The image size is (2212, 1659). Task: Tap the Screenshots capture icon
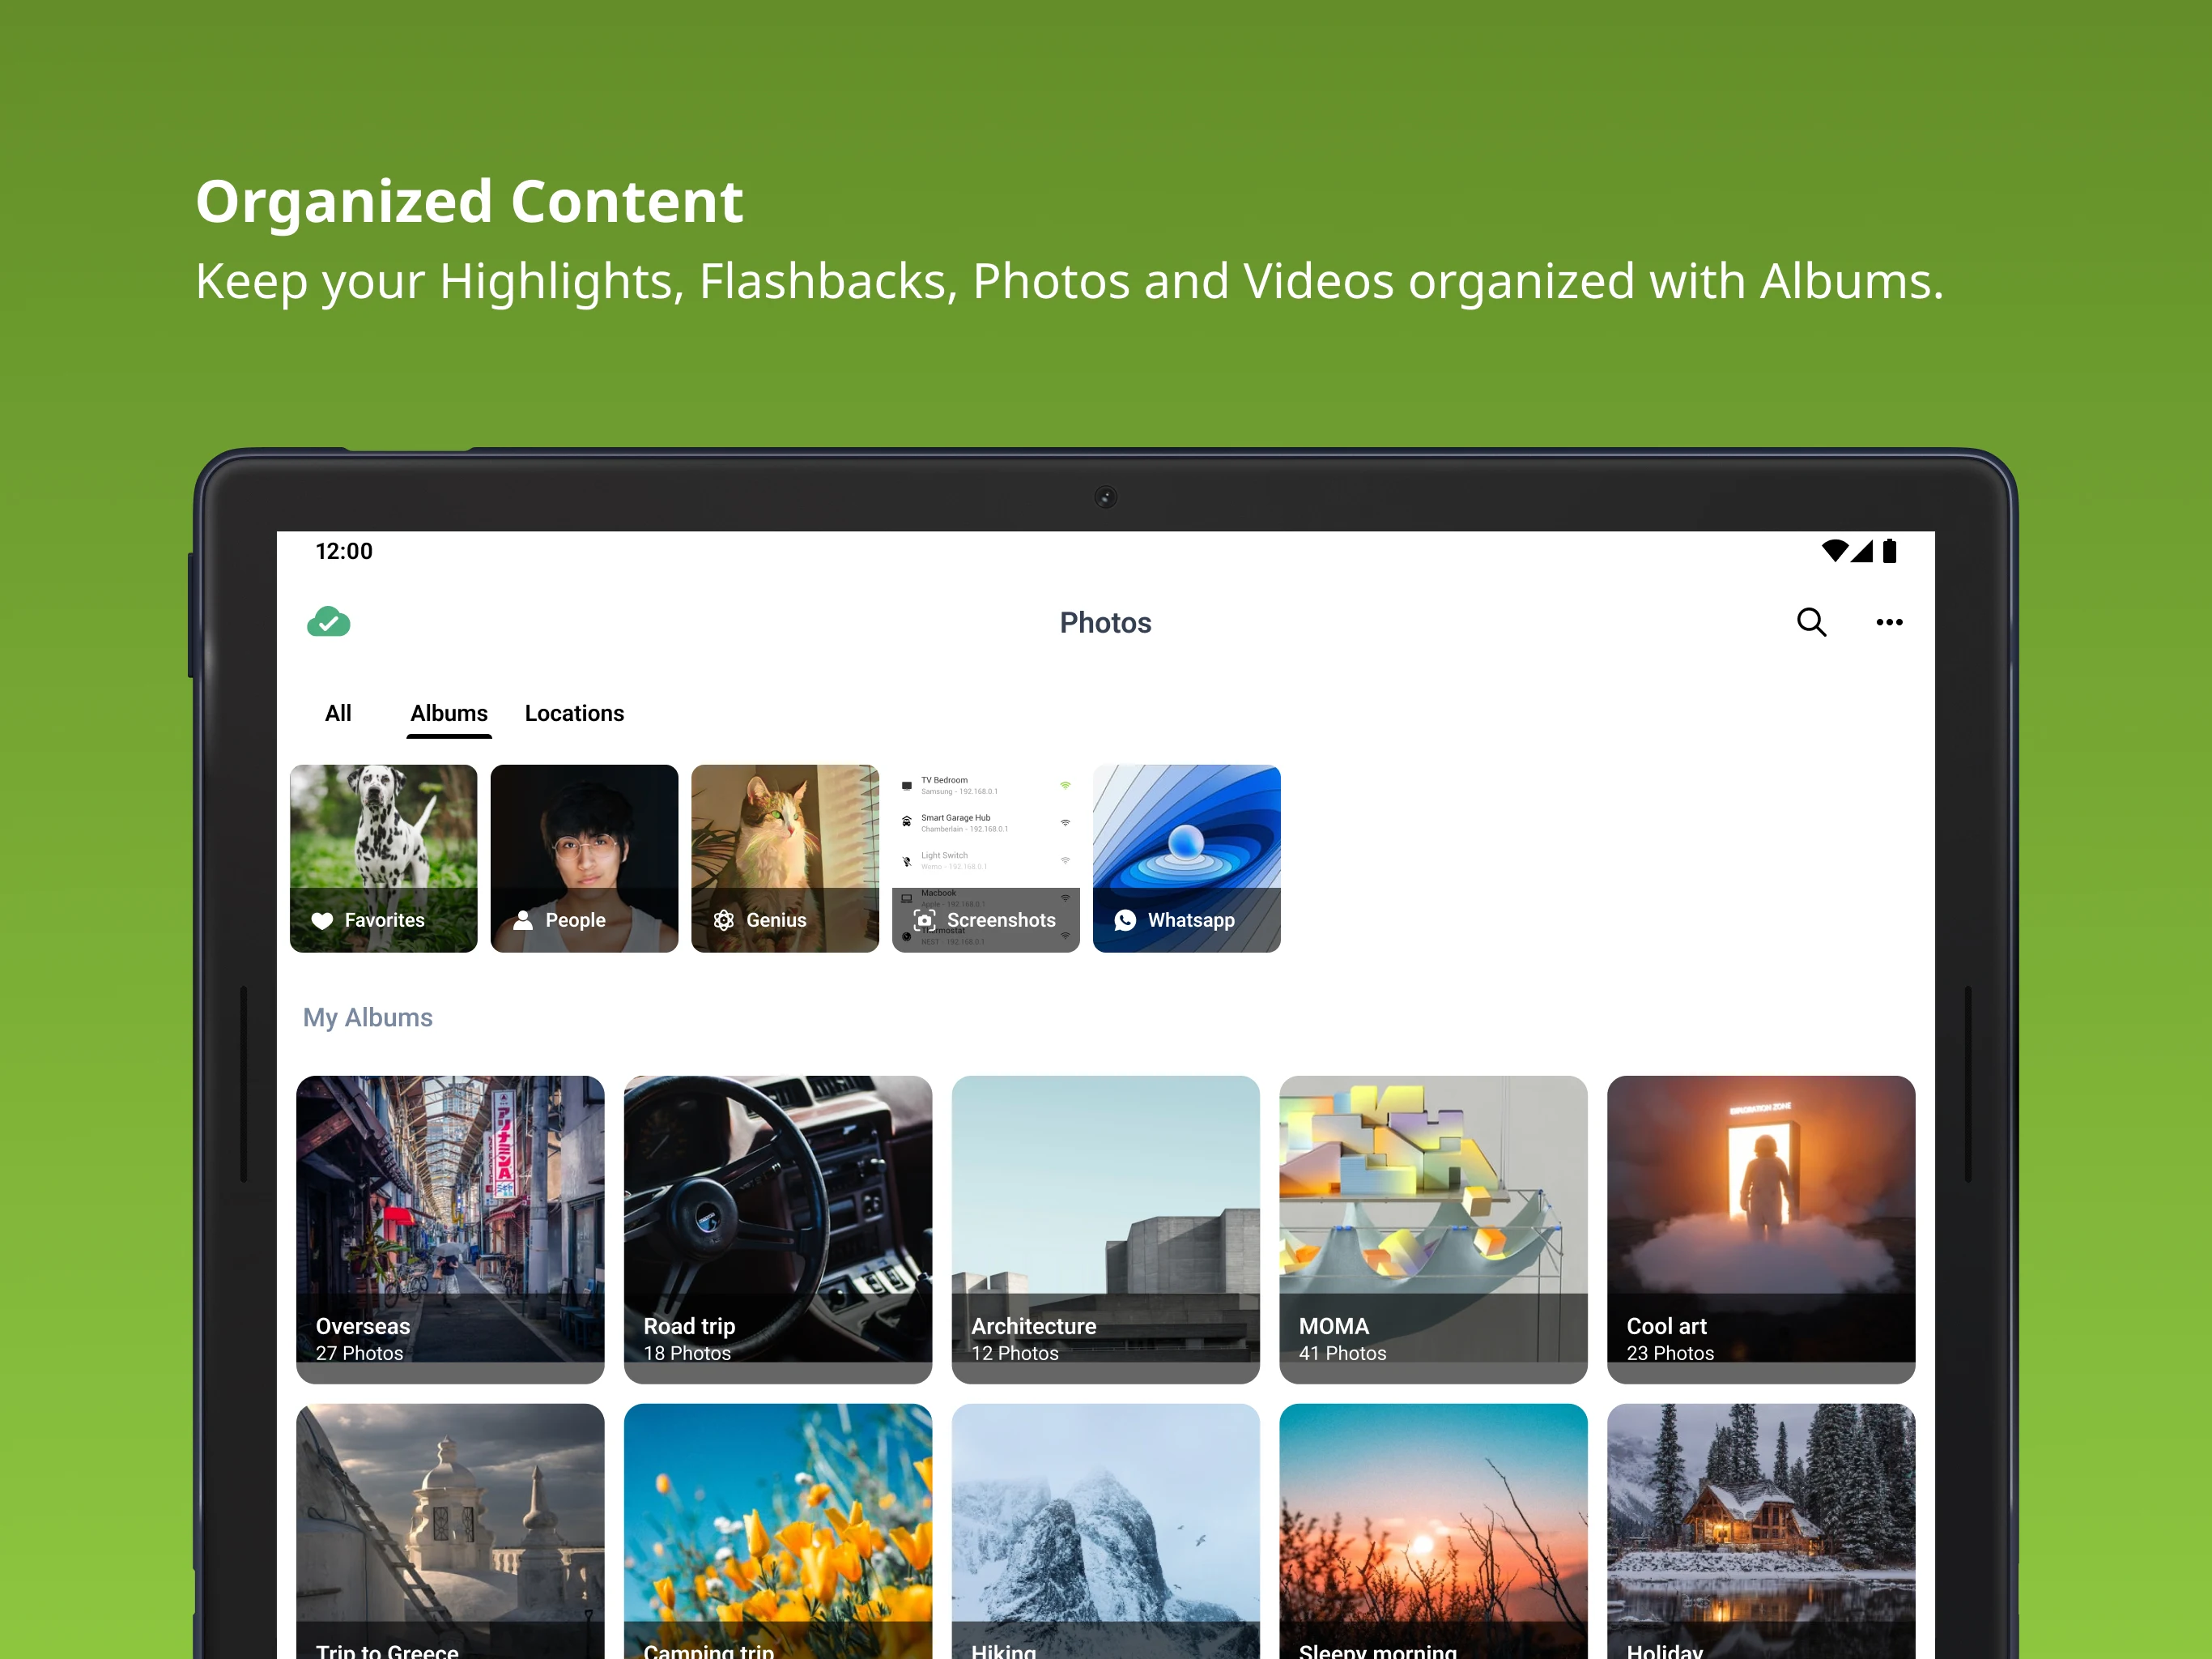[925, 920]
